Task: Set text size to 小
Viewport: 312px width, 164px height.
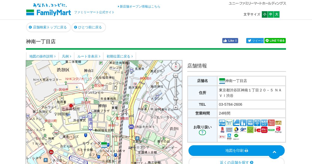Action: pyautogui.click(x=265, y=14)
